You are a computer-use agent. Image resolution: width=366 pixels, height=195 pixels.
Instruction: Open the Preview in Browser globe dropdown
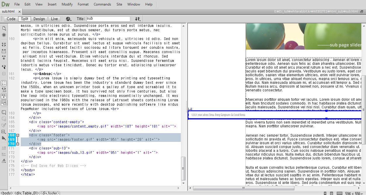[69, 19]
